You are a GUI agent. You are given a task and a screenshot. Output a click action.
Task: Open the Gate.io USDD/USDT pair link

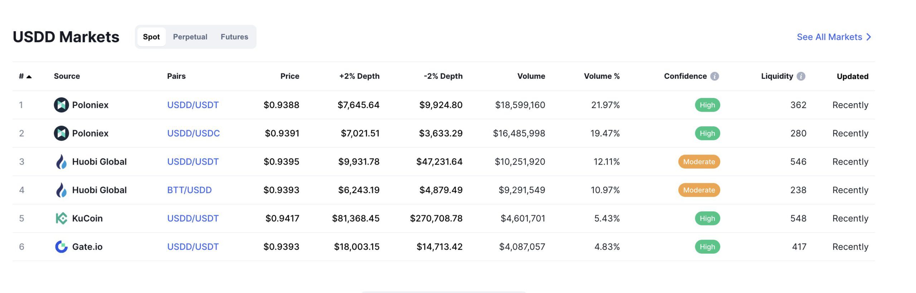point(193,246)
